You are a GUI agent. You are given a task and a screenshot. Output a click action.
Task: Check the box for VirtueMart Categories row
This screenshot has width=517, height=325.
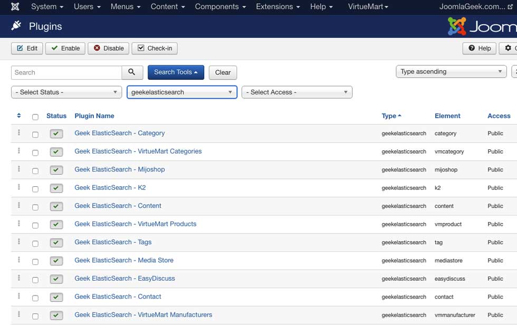pos(35,152)
